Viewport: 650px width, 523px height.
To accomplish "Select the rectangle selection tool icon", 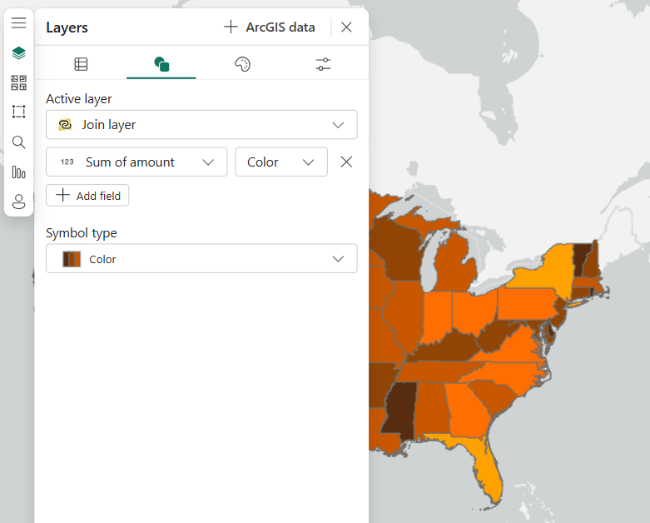I will pyautogui.click(x=18, y=112).
